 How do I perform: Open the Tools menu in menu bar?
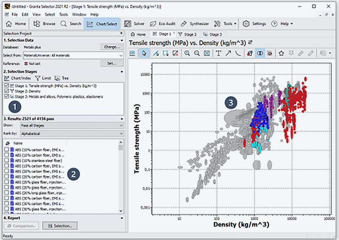pos(63,15)
